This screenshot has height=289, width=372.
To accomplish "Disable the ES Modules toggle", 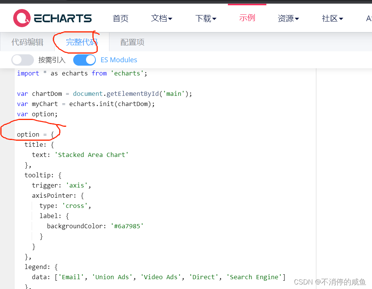I will pos(84,60).
